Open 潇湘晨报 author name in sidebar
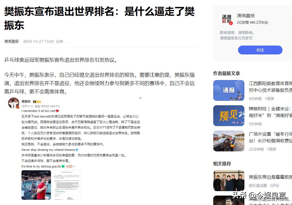The width and height of the screenshot is (292, 205). [246, 16]
